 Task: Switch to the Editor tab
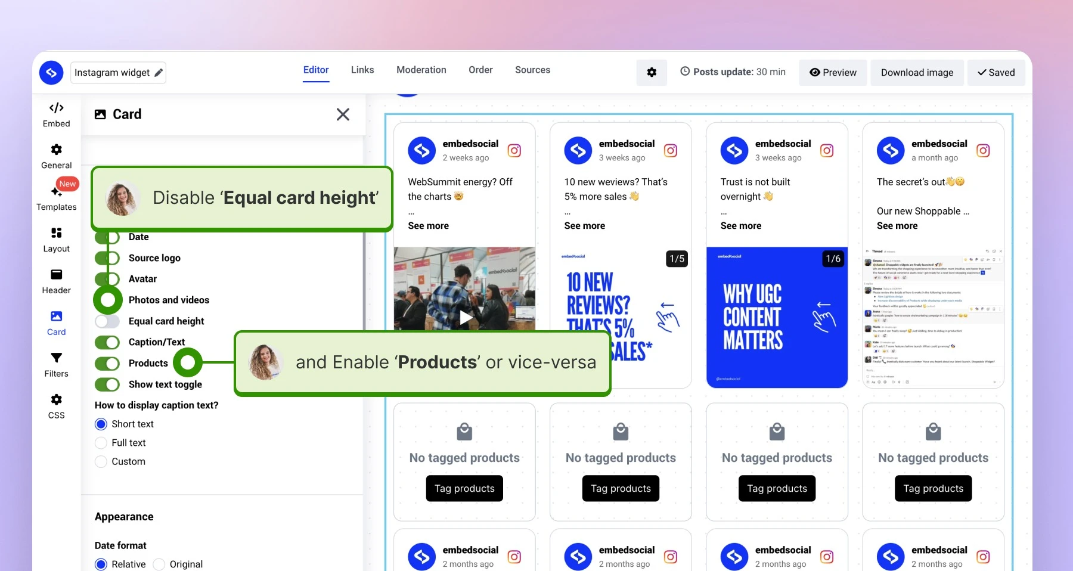coord(316,70)
